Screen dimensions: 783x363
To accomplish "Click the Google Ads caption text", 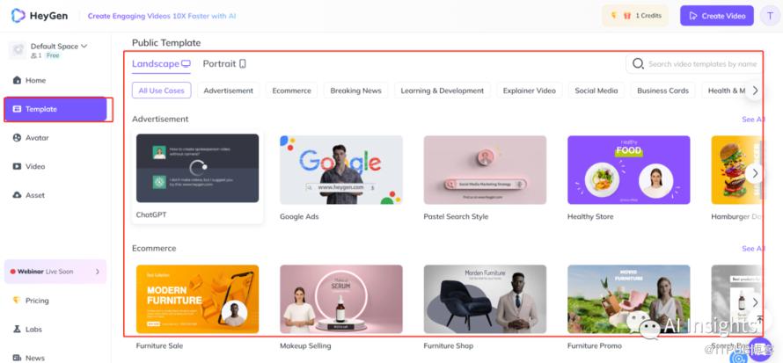I will coord(299,217).
